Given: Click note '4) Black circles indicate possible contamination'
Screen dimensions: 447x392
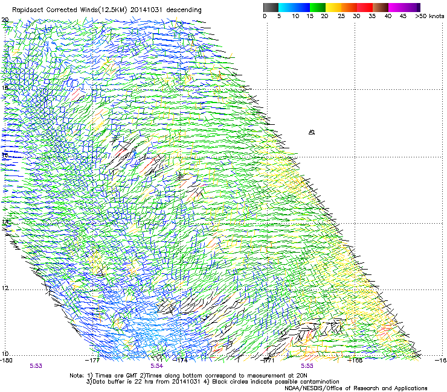Looking at the screenshot, I should (x=271, y=382).
